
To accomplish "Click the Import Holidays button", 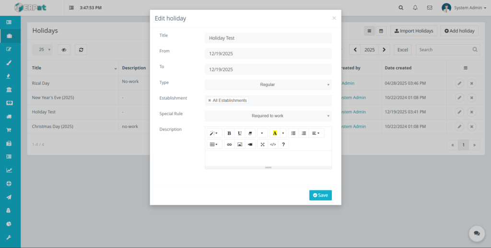I will point(414,31).
